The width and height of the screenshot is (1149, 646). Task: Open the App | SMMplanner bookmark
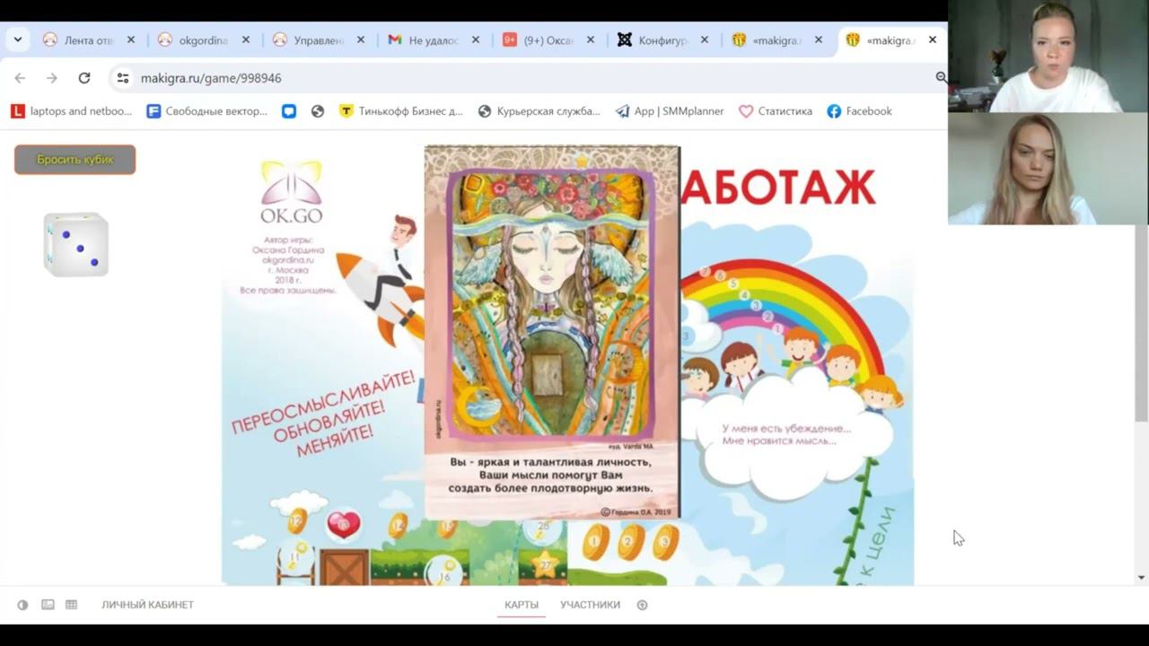coord(670,111)
